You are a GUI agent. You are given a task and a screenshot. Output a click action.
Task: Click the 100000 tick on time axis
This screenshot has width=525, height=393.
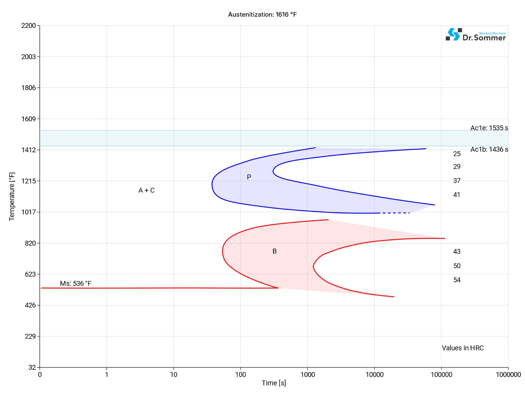click(441, 374)
